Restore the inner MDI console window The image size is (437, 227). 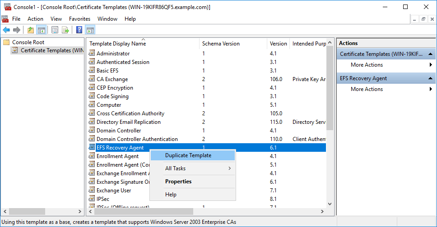[423, 19]
